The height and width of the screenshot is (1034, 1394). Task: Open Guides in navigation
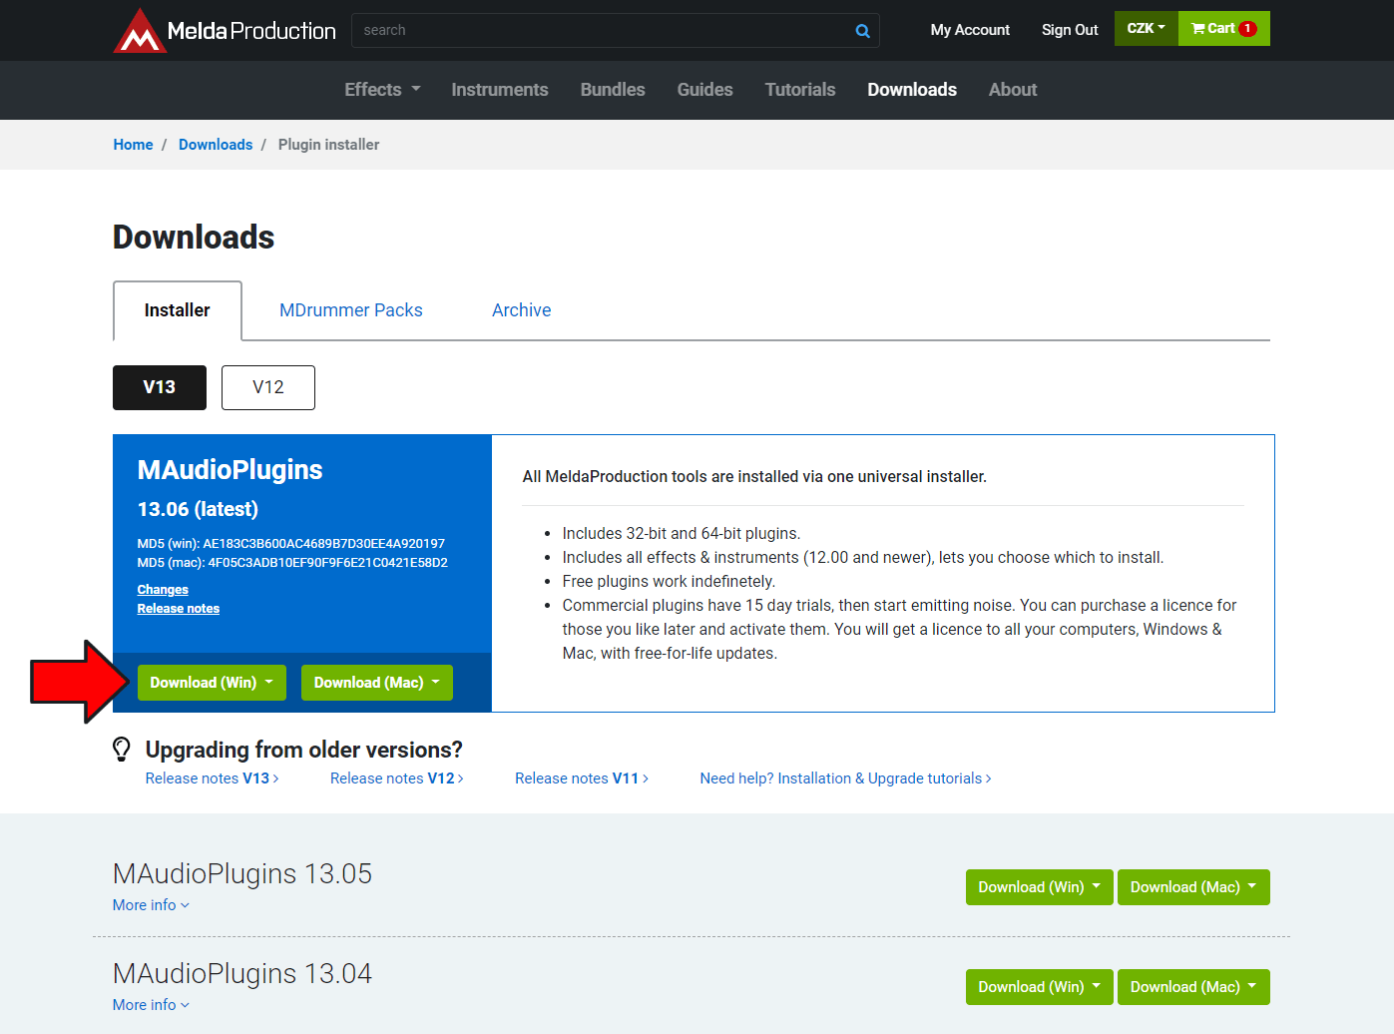coord(705,90)
